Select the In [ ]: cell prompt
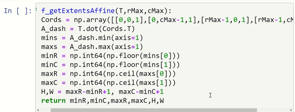Screen dimensions: 295x112 pyautogui.click(x=18, y=11)
